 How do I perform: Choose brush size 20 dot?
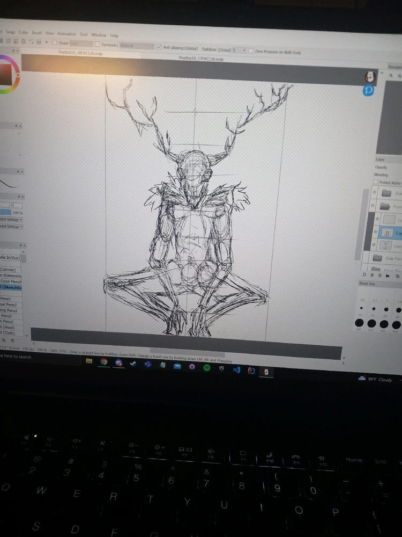click(x=386, y=309)
